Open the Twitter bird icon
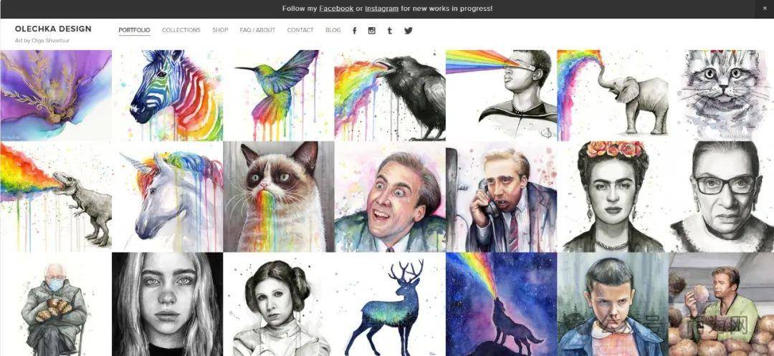Viewport: 774px width, 356px height. tap(408, 31)
